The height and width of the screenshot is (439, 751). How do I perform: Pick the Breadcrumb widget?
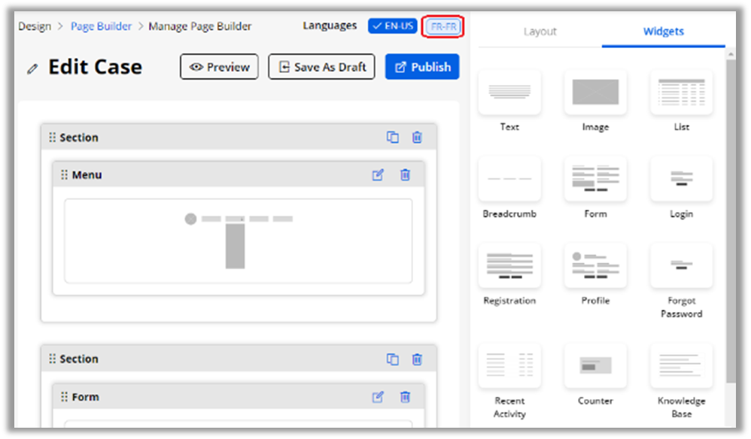(x=509, y=179)
